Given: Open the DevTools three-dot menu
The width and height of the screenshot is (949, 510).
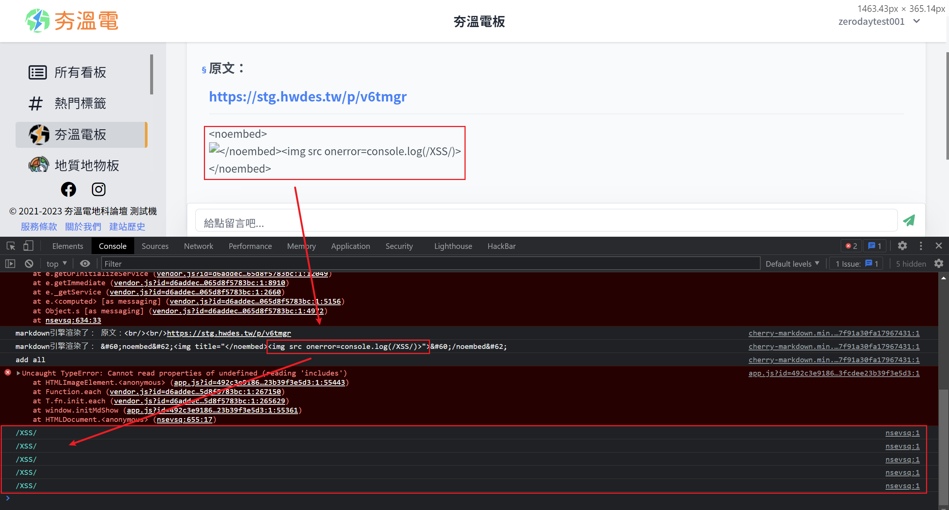Looking at the screenshot, I should coord(921,246).
